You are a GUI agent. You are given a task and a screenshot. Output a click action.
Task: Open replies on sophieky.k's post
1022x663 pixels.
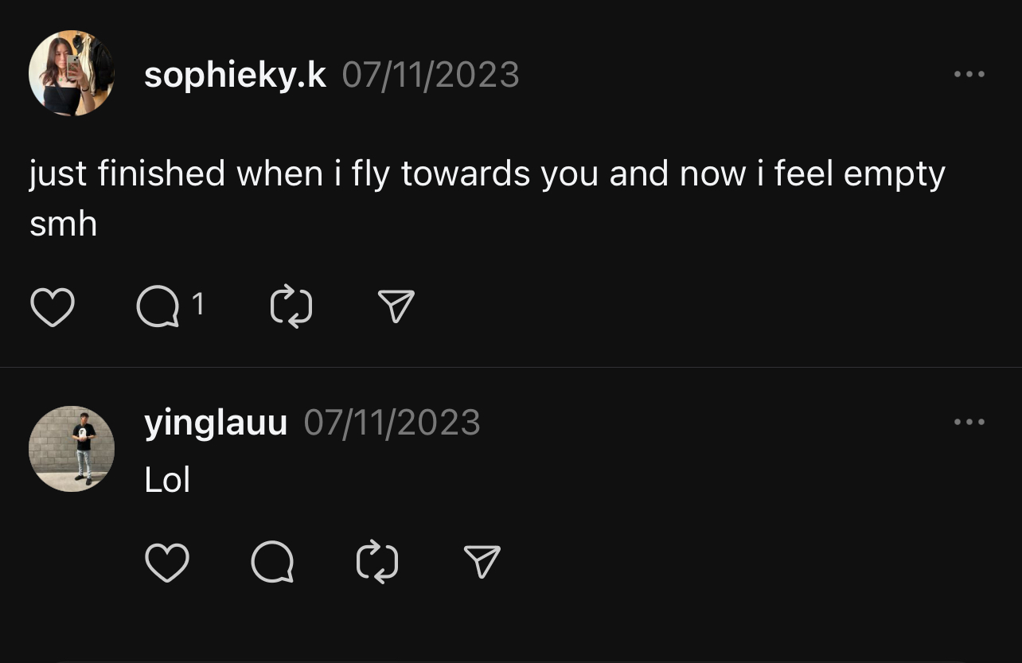(x=158, y=307)
